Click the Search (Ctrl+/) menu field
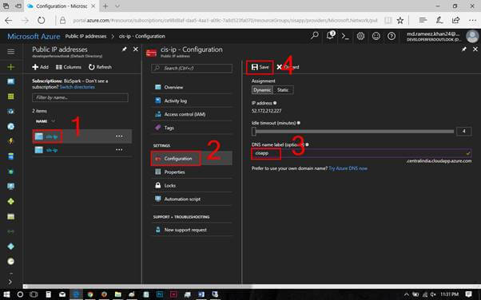The image size is (481, 300). tap(192, 68)
